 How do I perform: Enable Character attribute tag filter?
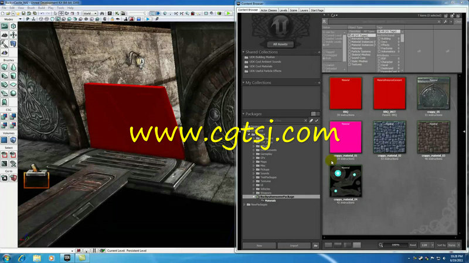[x=379, y=62]
